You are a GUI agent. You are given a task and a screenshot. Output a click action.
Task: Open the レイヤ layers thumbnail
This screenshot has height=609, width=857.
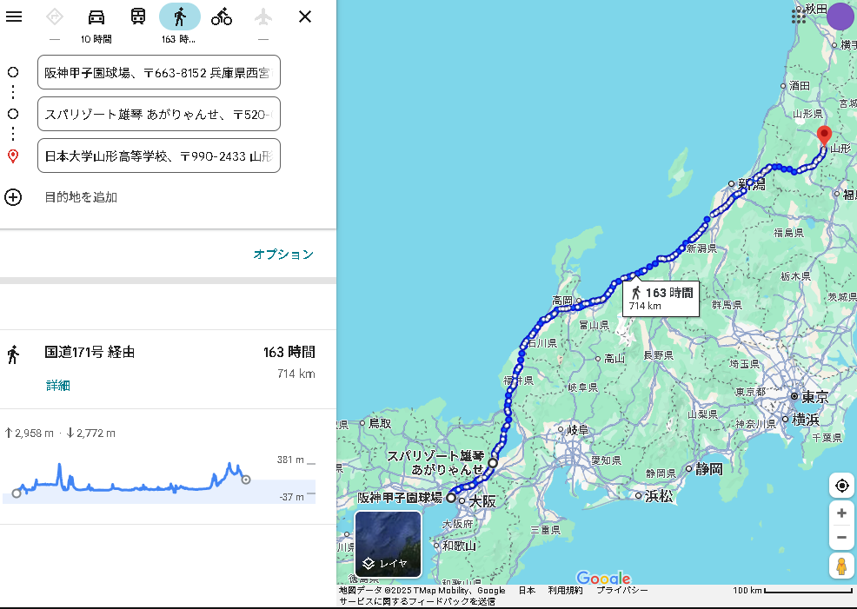pyautogui.click(x=388, y=544)
